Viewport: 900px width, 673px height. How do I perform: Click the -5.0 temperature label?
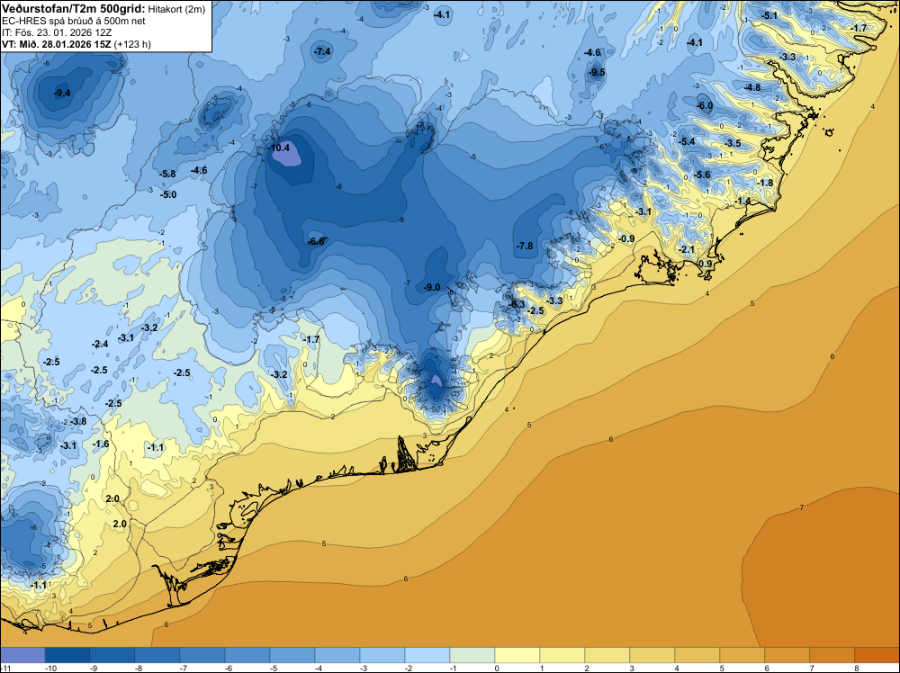pos(168,194)
